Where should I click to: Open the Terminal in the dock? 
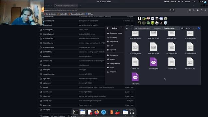[x=76, y=112]
